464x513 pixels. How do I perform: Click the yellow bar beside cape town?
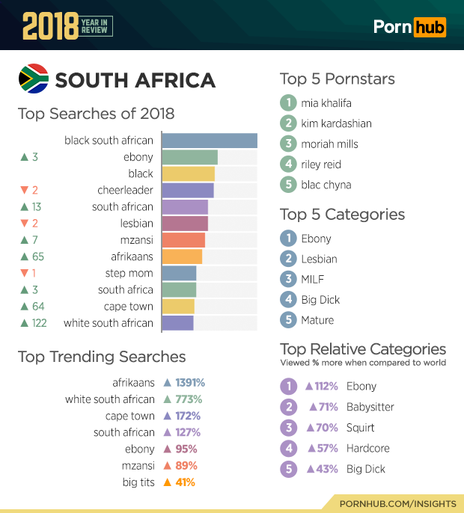tap(178, 307)
